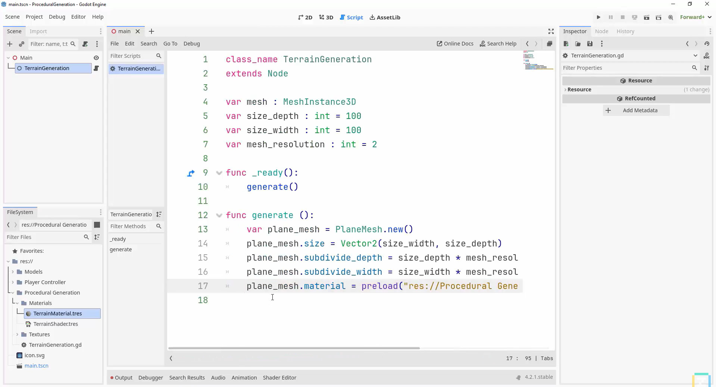This screenshot has width=716, height=387.
Task: Open Movie Maker mode icon
Action: 670,17
